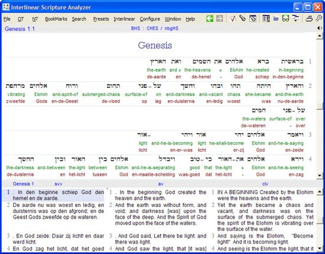The width and height of the screenshot is (325, 254).
Task: Click the upper pane scroll-down arrow
Action: click(320, 176)
